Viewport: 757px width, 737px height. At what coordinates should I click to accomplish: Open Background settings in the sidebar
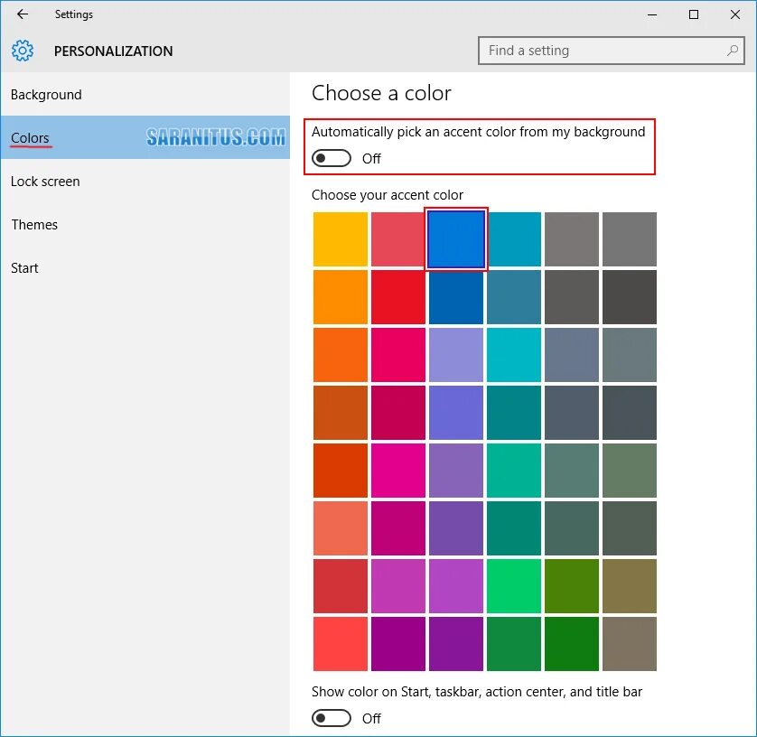pyautogui.click(x=46, y=94)
